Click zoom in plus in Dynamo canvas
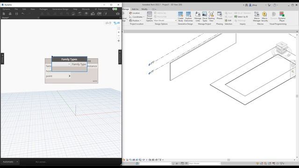Screen dimensions: 299x168 tap(119, 32)
